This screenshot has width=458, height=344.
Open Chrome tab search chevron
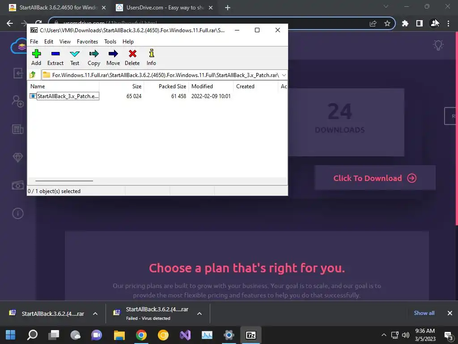click(386, 6)
